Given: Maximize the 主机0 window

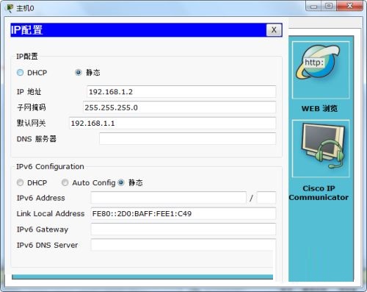Looking at the screenshot, I should click(x=329, y=6).
